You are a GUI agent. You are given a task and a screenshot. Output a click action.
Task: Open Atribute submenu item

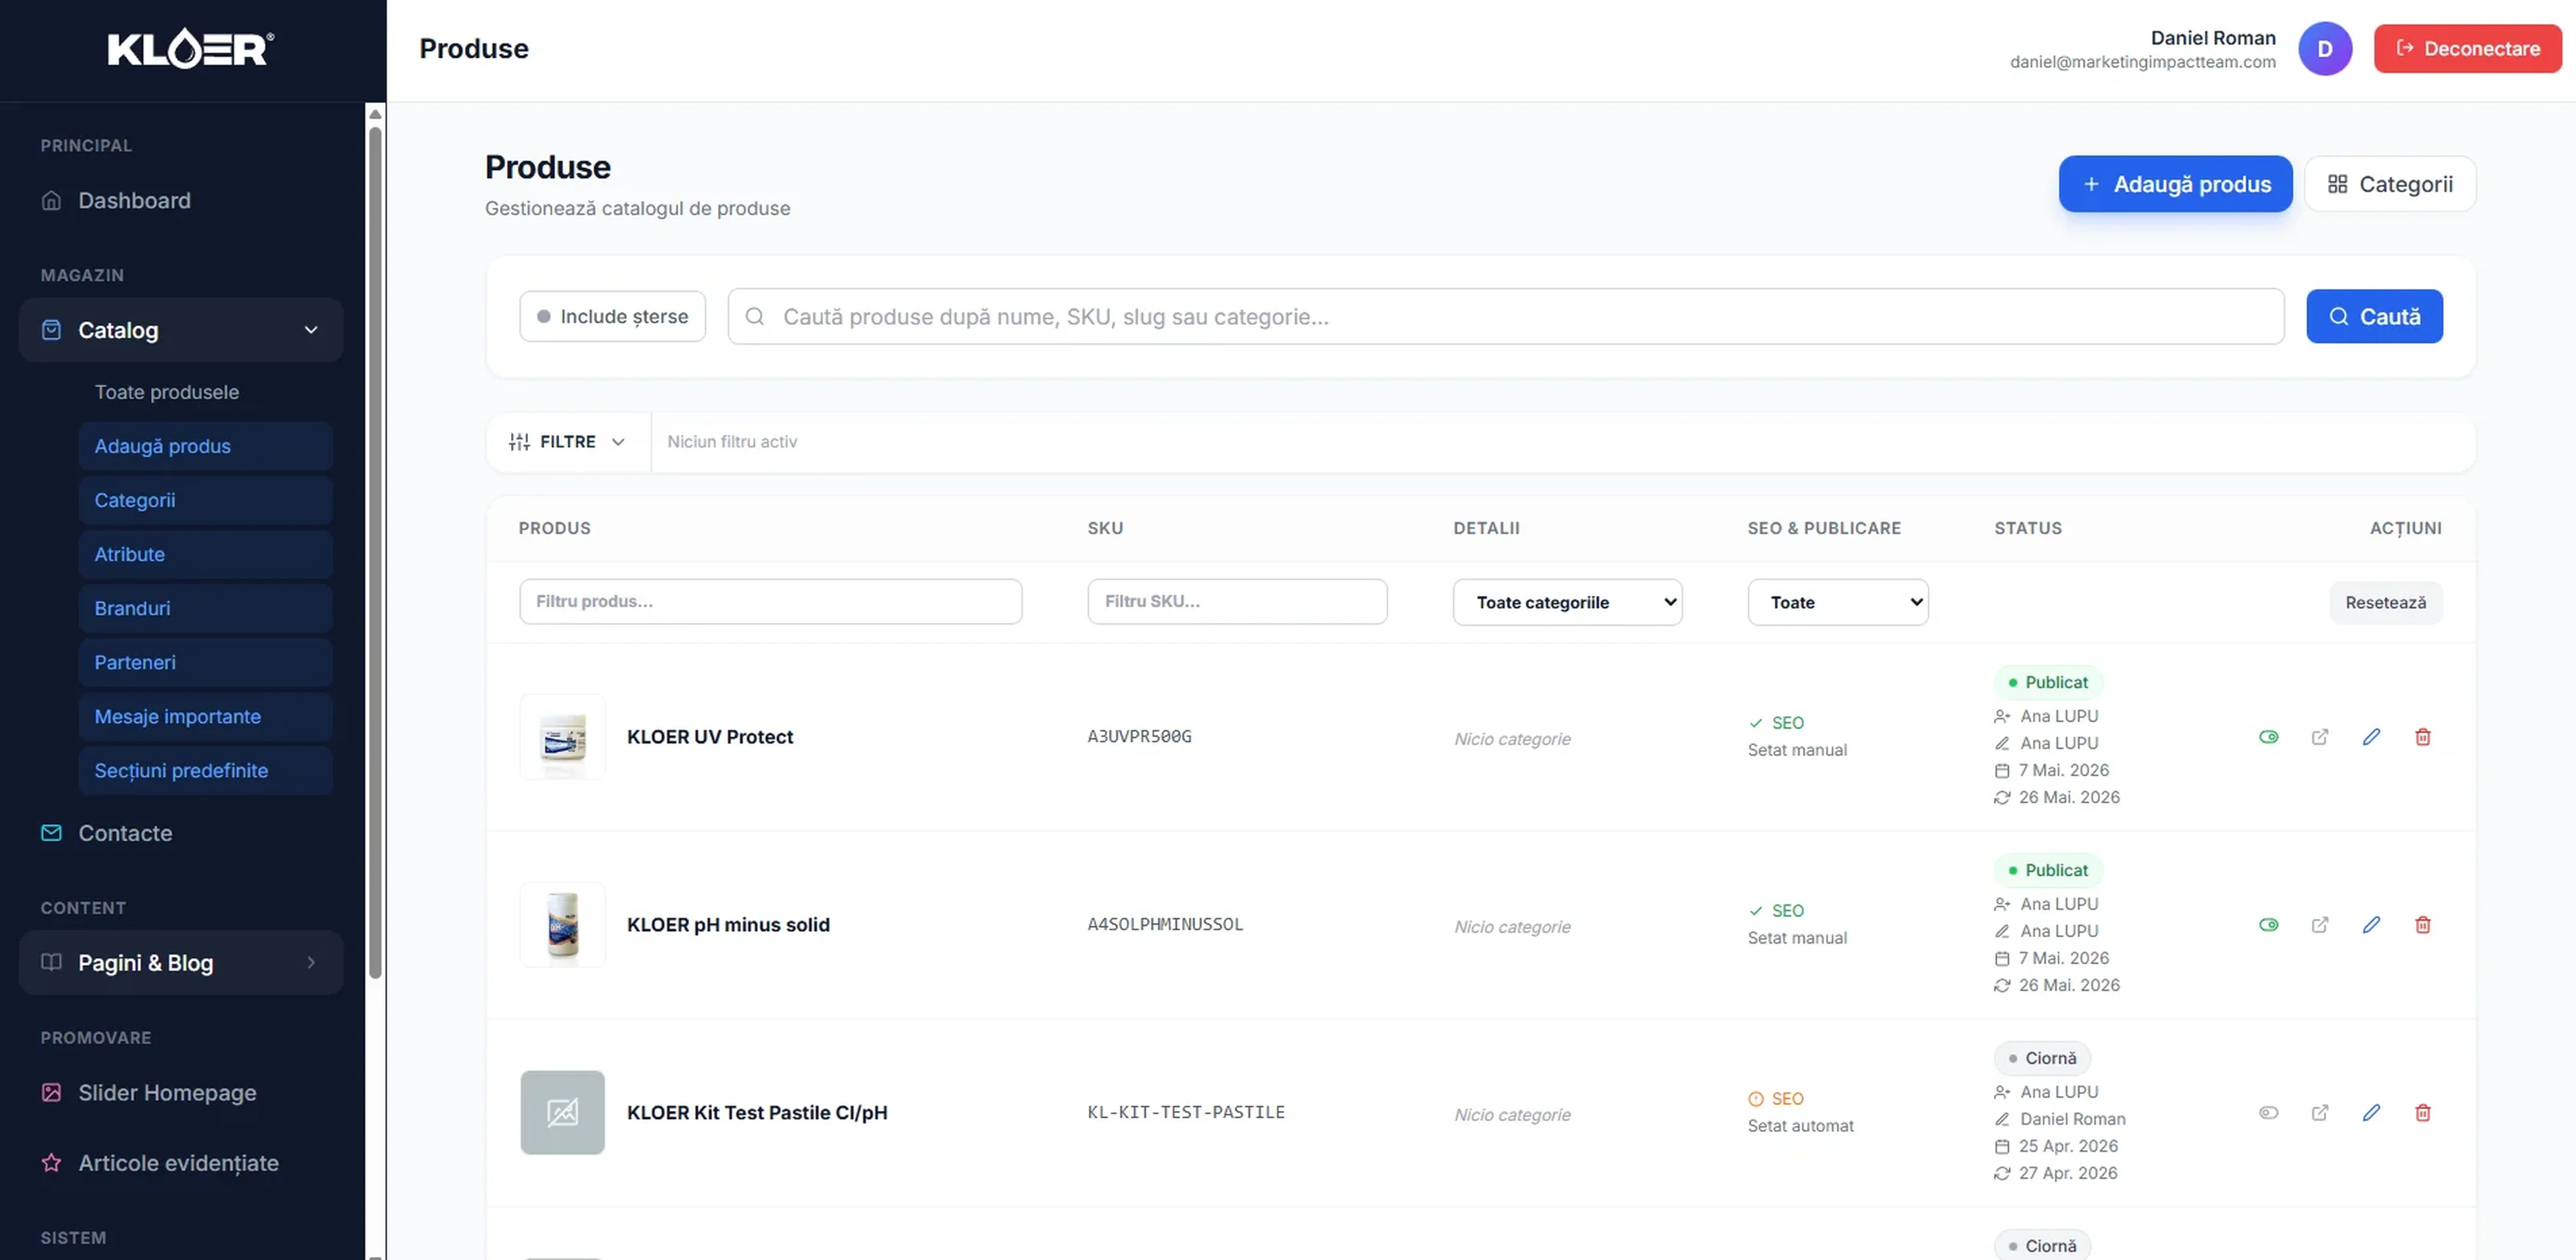(x=205, y=554)
